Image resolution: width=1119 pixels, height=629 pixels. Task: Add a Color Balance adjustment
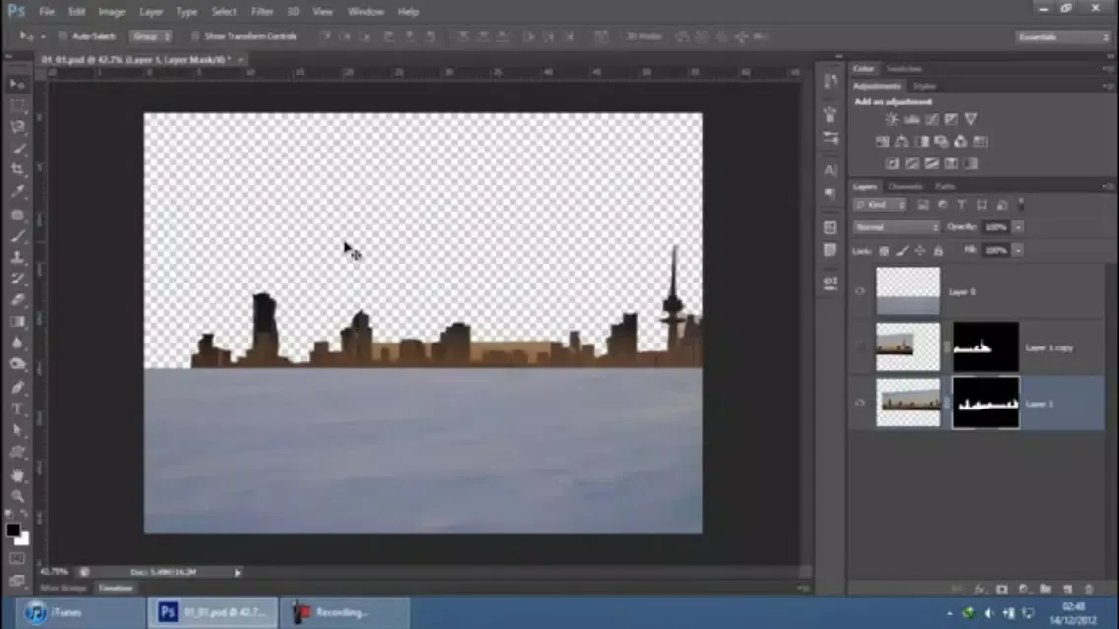pos(902,141)
